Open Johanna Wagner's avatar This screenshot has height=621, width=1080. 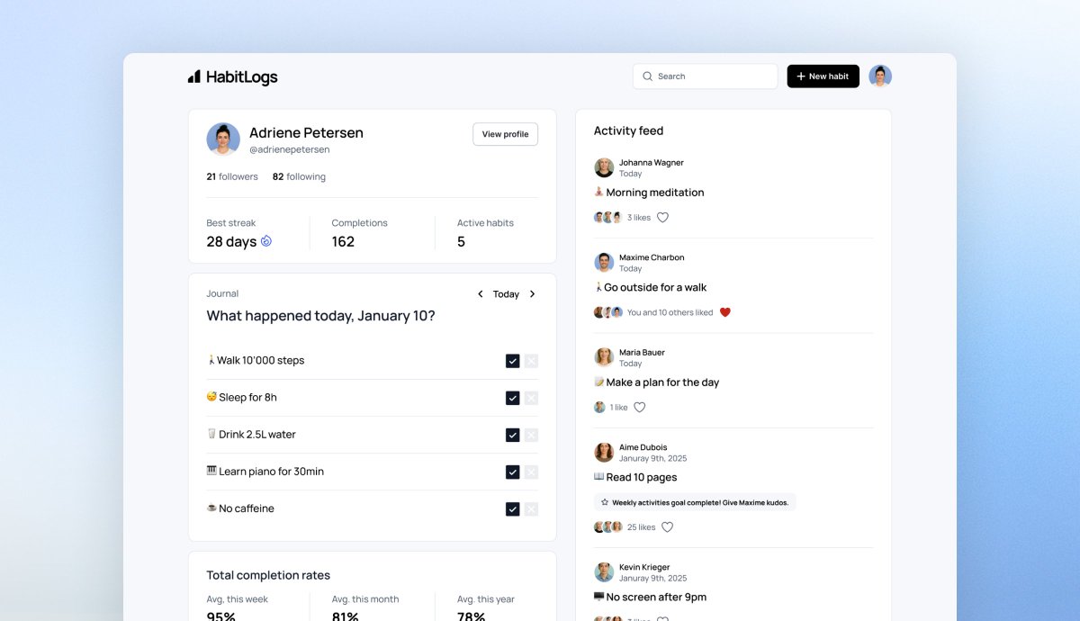coord(604,167)
